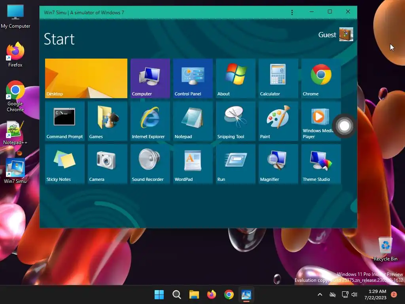Tap the floating round assistive button
This screenshot has height=304, width=405.
344,126
